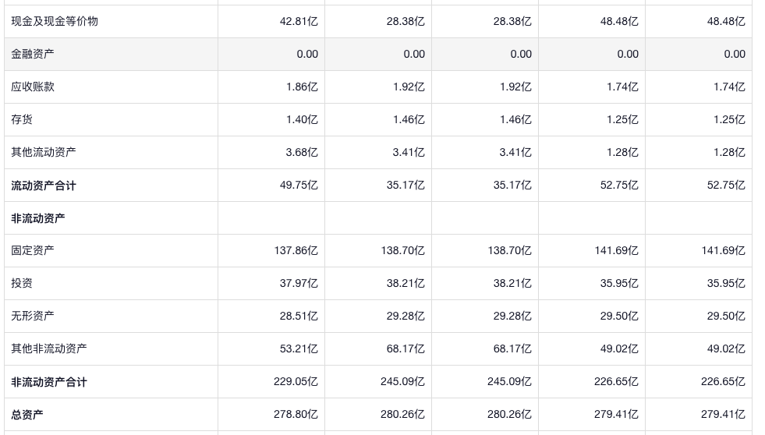Click the 其他非流动资产 row label
Screen dimensions: 765x435
(x=49, y=348)
